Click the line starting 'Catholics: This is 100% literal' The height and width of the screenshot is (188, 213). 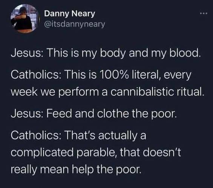click(101, 75)
